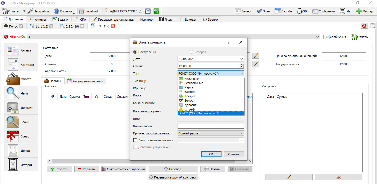Open Анкета profile section in sidebar
The image size is (377, 184).
click(x=21, y=50)
